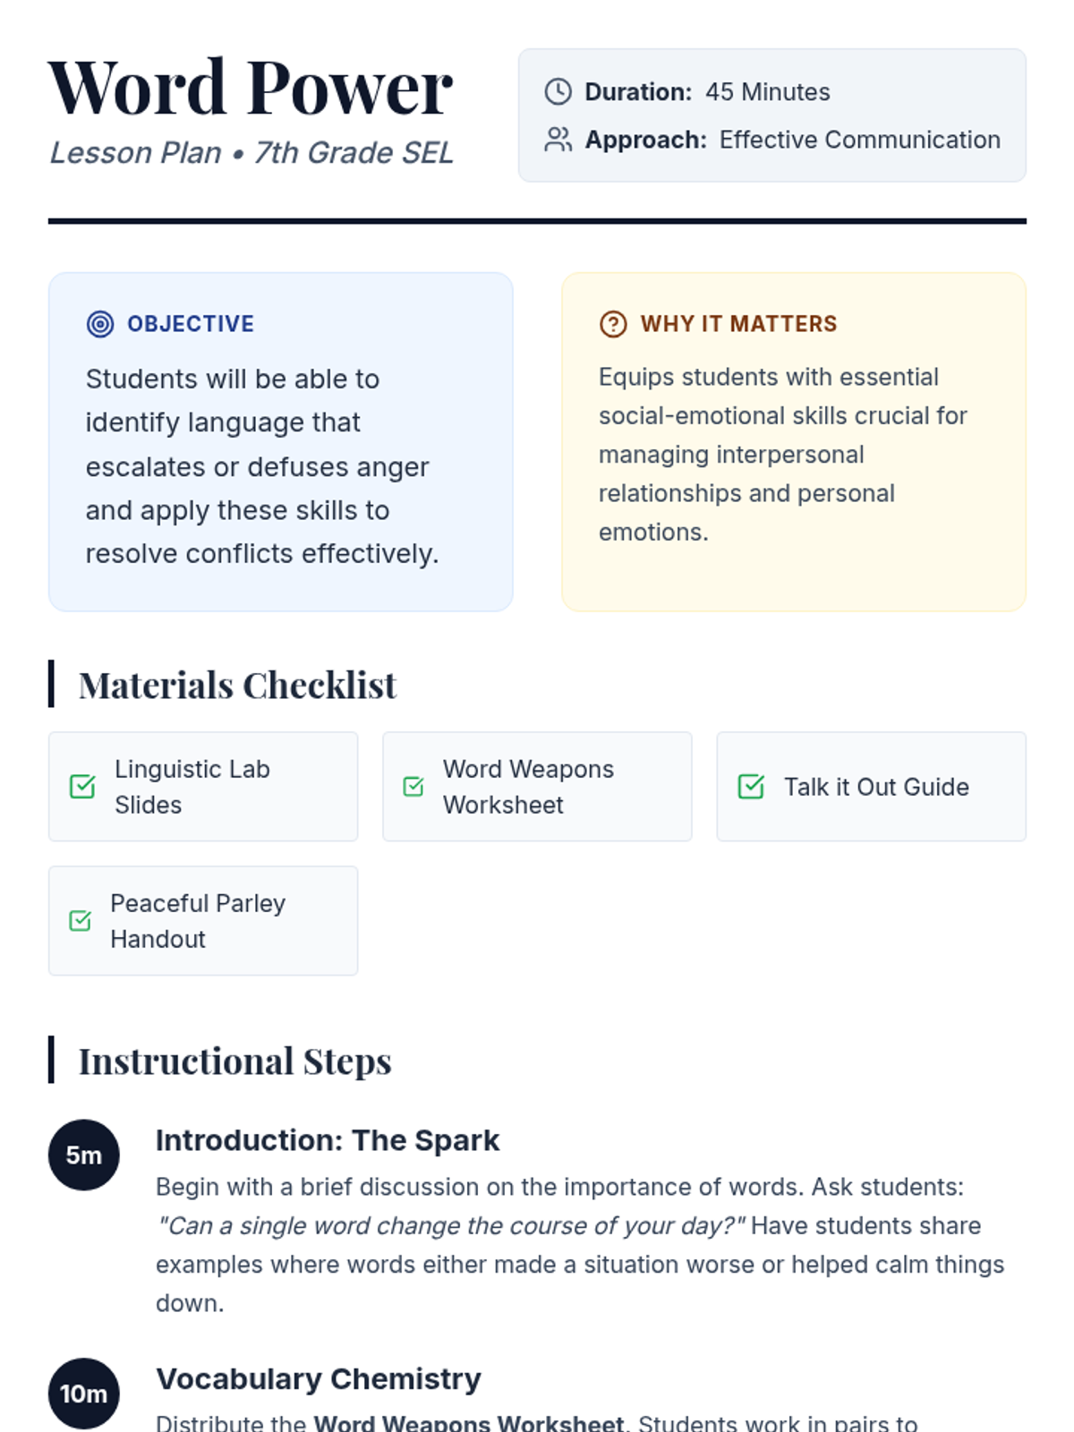Click the clock icon beside Duration
The image size is (1074, 1432).
(x=558, y=91)
